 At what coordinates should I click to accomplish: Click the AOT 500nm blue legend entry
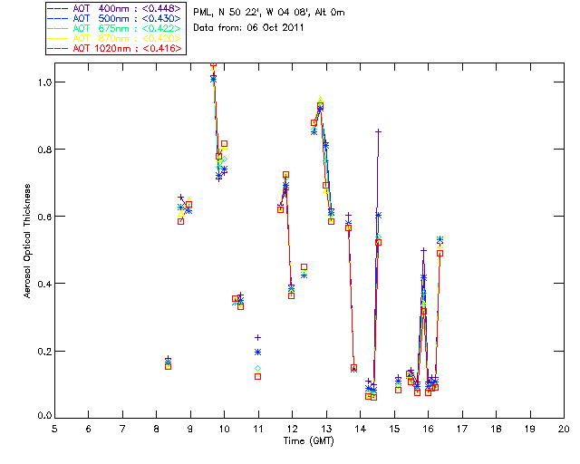click(x=114, y=18)
